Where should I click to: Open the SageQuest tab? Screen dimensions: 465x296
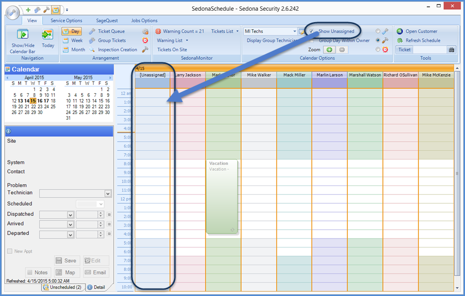pos(107,21)
